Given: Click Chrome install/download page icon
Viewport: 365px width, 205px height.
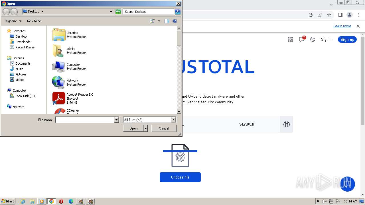Looking at the screenshot, I should pyautogui.click(x=311, y=15).
